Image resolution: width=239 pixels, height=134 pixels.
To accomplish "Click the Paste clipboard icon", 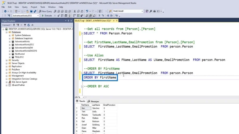I will [82, 11].
